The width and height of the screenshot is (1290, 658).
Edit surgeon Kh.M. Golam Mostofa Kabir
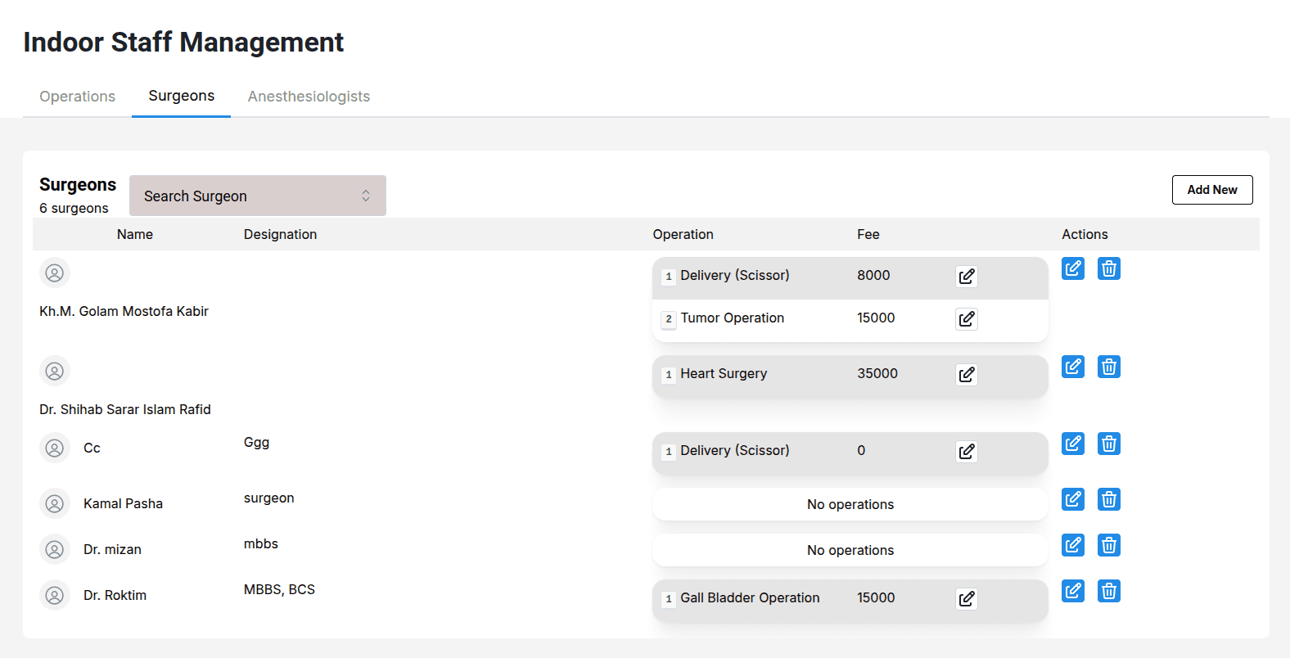tap(1072, 268)
